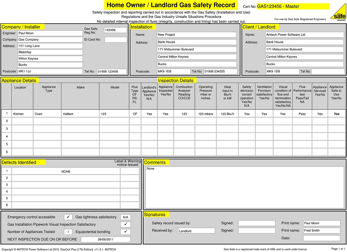Click Make cell Vaillant
Viewport: 347px width, 252px height.
point(80,114)
